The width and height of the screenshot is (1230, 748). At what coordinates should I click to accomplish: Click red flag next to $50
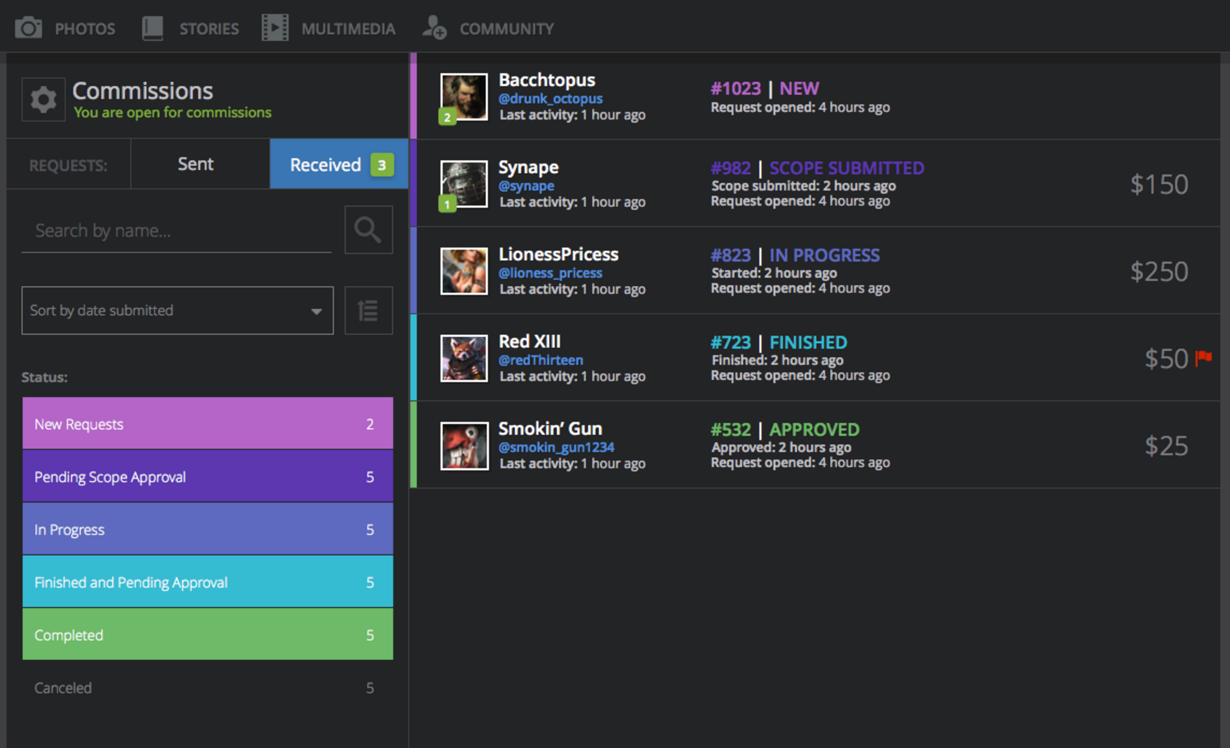pos(1204,357)
